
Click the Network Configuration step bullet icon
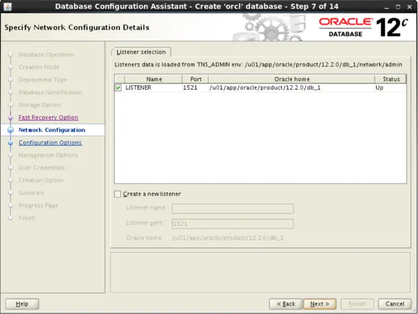(x=11, y=130)
